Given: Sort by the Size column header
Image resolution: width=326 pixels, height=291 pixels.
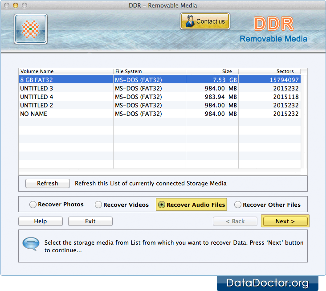Looking at the screenshot, I should pos(212,71).
